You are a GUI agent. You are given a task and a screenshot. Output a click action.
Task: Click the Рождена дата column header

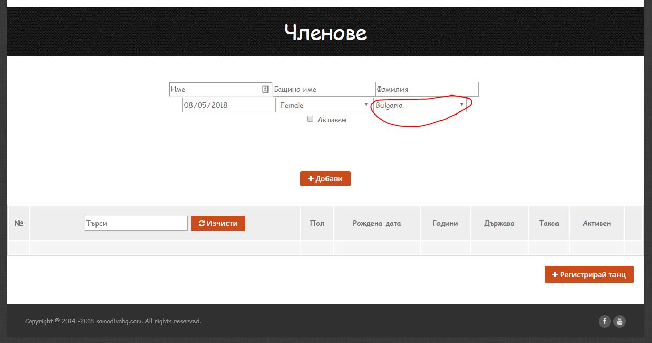(x=377, y=223)
